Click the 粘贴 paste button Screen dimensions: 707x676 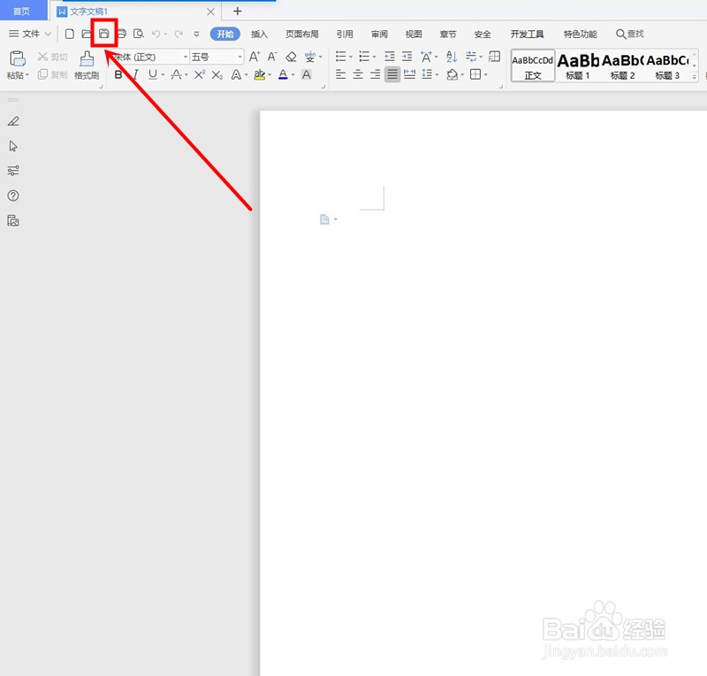coord(17,65)
